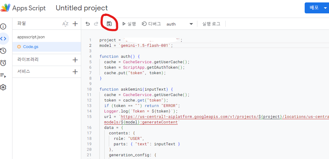Open the execution log (실행 로그)
The image size is (329, 159).
tap(211, 24)
